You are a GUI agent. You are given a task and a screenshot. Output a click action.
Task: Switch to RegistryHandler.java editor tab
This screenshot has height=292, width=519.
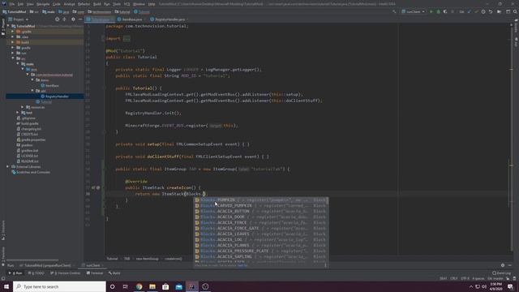[169, 19]
